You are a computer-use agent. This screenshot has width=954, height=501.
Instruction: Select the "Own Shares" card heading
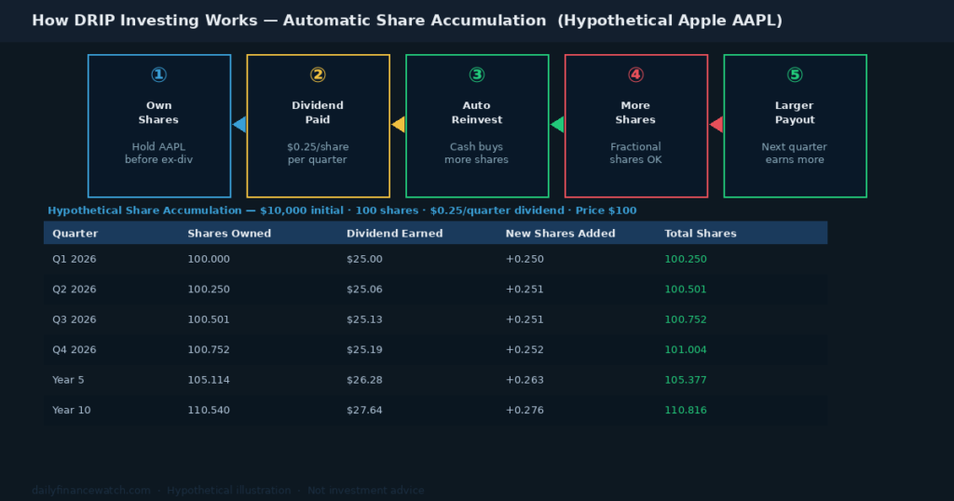[x=158, y=113]
